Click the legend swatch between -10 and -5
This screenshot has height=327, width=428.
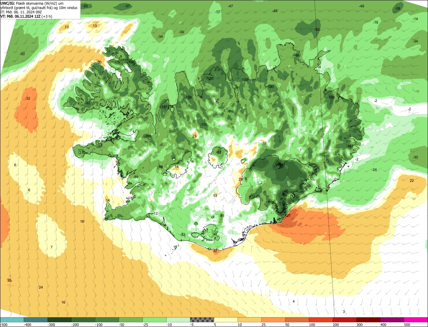pos(178,320)
